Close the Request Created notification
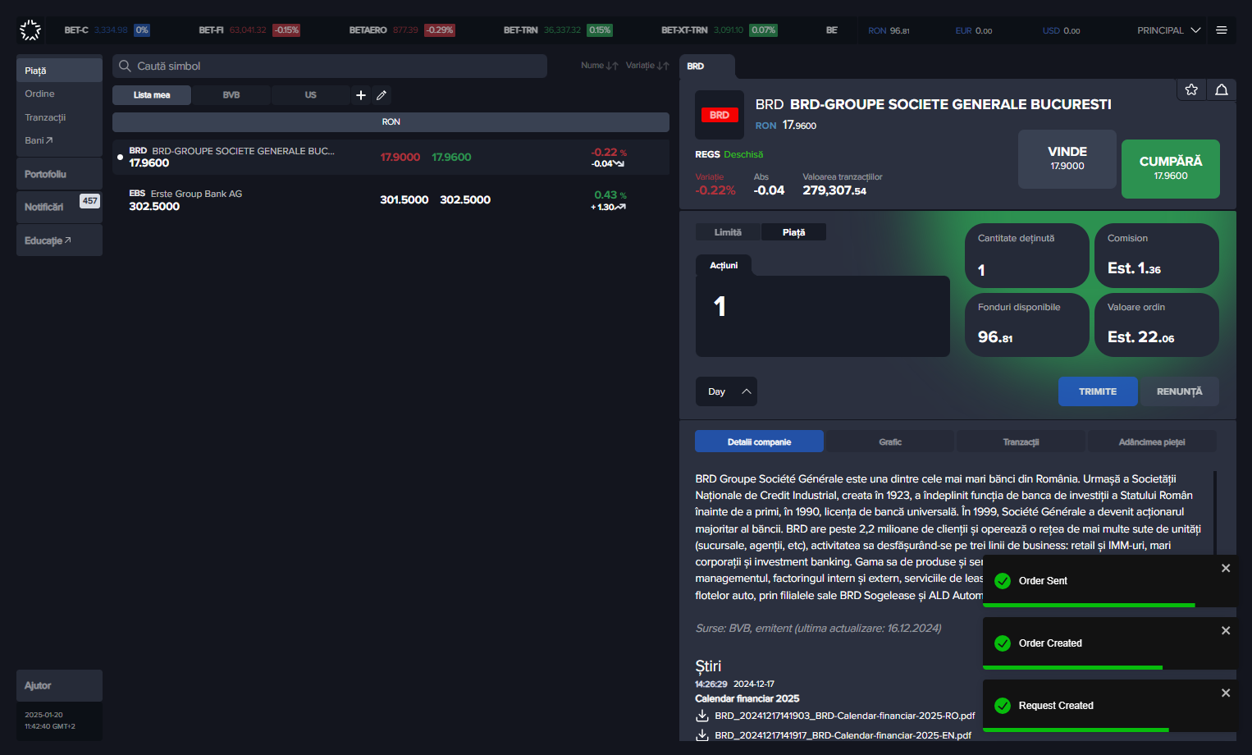Viewport: 1252px width, 755px height. click(x=1226, y=693)
